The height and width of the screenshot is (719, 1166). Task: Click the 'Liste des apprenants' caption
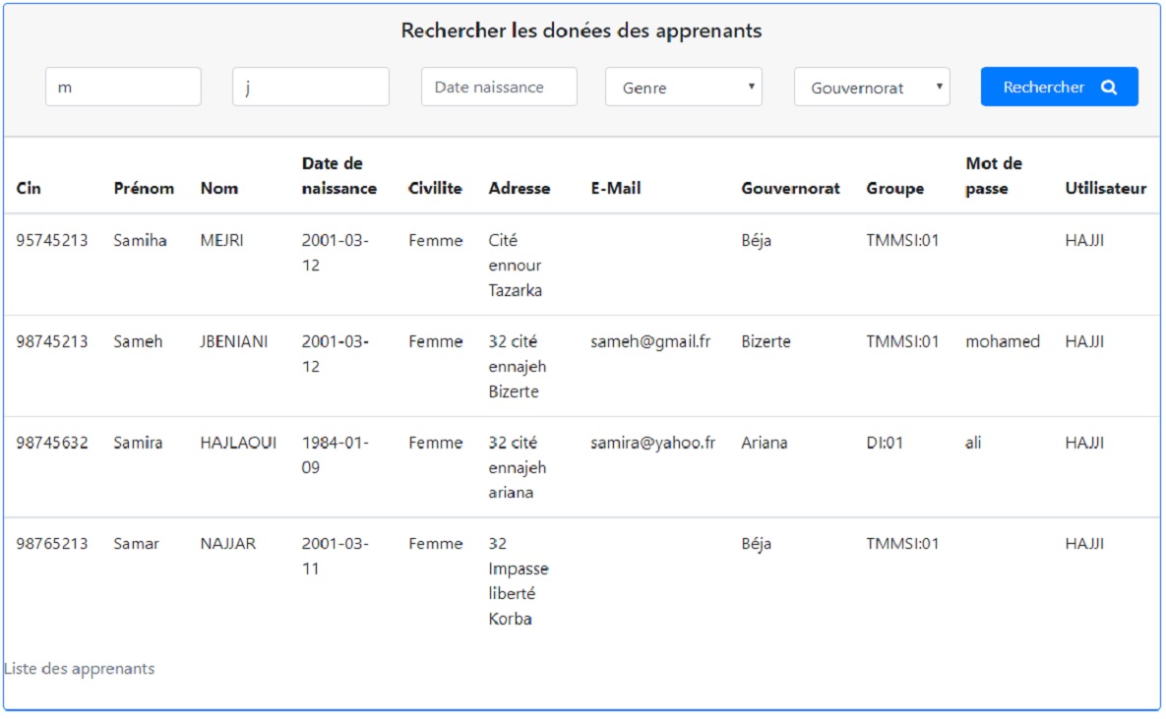coord(80,669)
